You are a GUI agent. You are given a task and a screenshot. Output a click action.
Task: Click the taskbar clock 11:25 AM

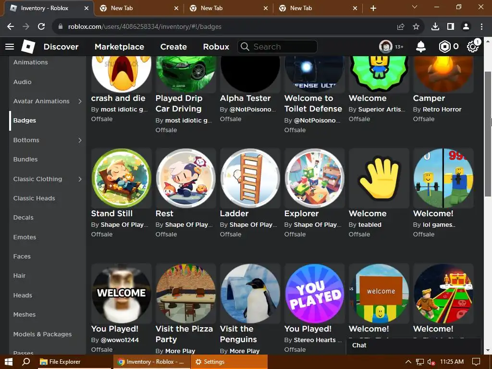click(x=452, y=362)
